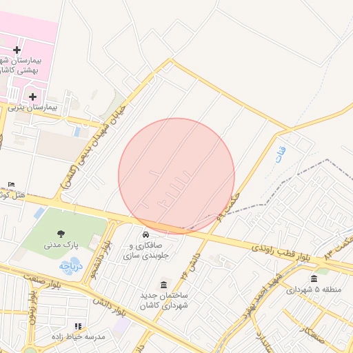Viewport: 353px width, 353px height.
Task: Select the بلوار دانشجو road label
Action: click(x=101, y=260)
